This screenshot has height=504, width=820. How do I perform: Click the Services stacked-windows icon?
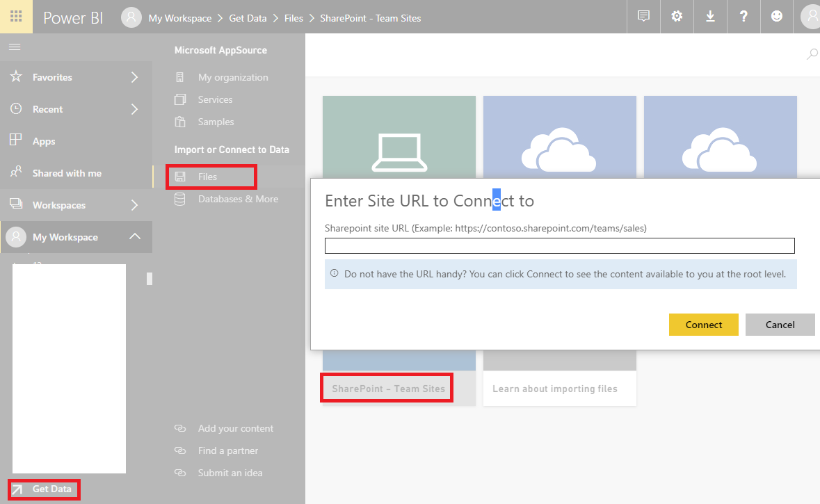tap(180, 99)
